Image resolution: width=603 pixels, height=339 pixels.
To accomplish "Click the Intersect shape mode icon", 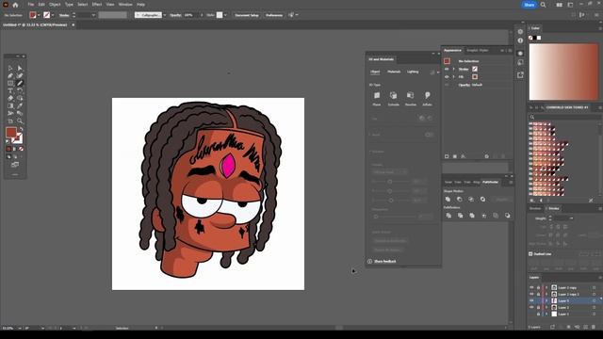I will coord(471,199).
